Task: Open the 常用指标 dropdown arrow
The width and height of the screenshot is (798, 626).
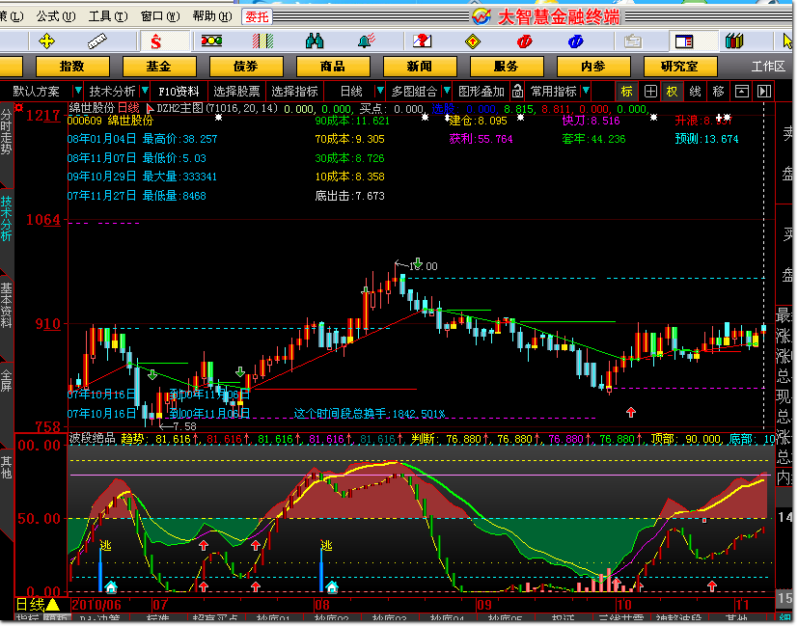Action: click(x=587, y=91)
